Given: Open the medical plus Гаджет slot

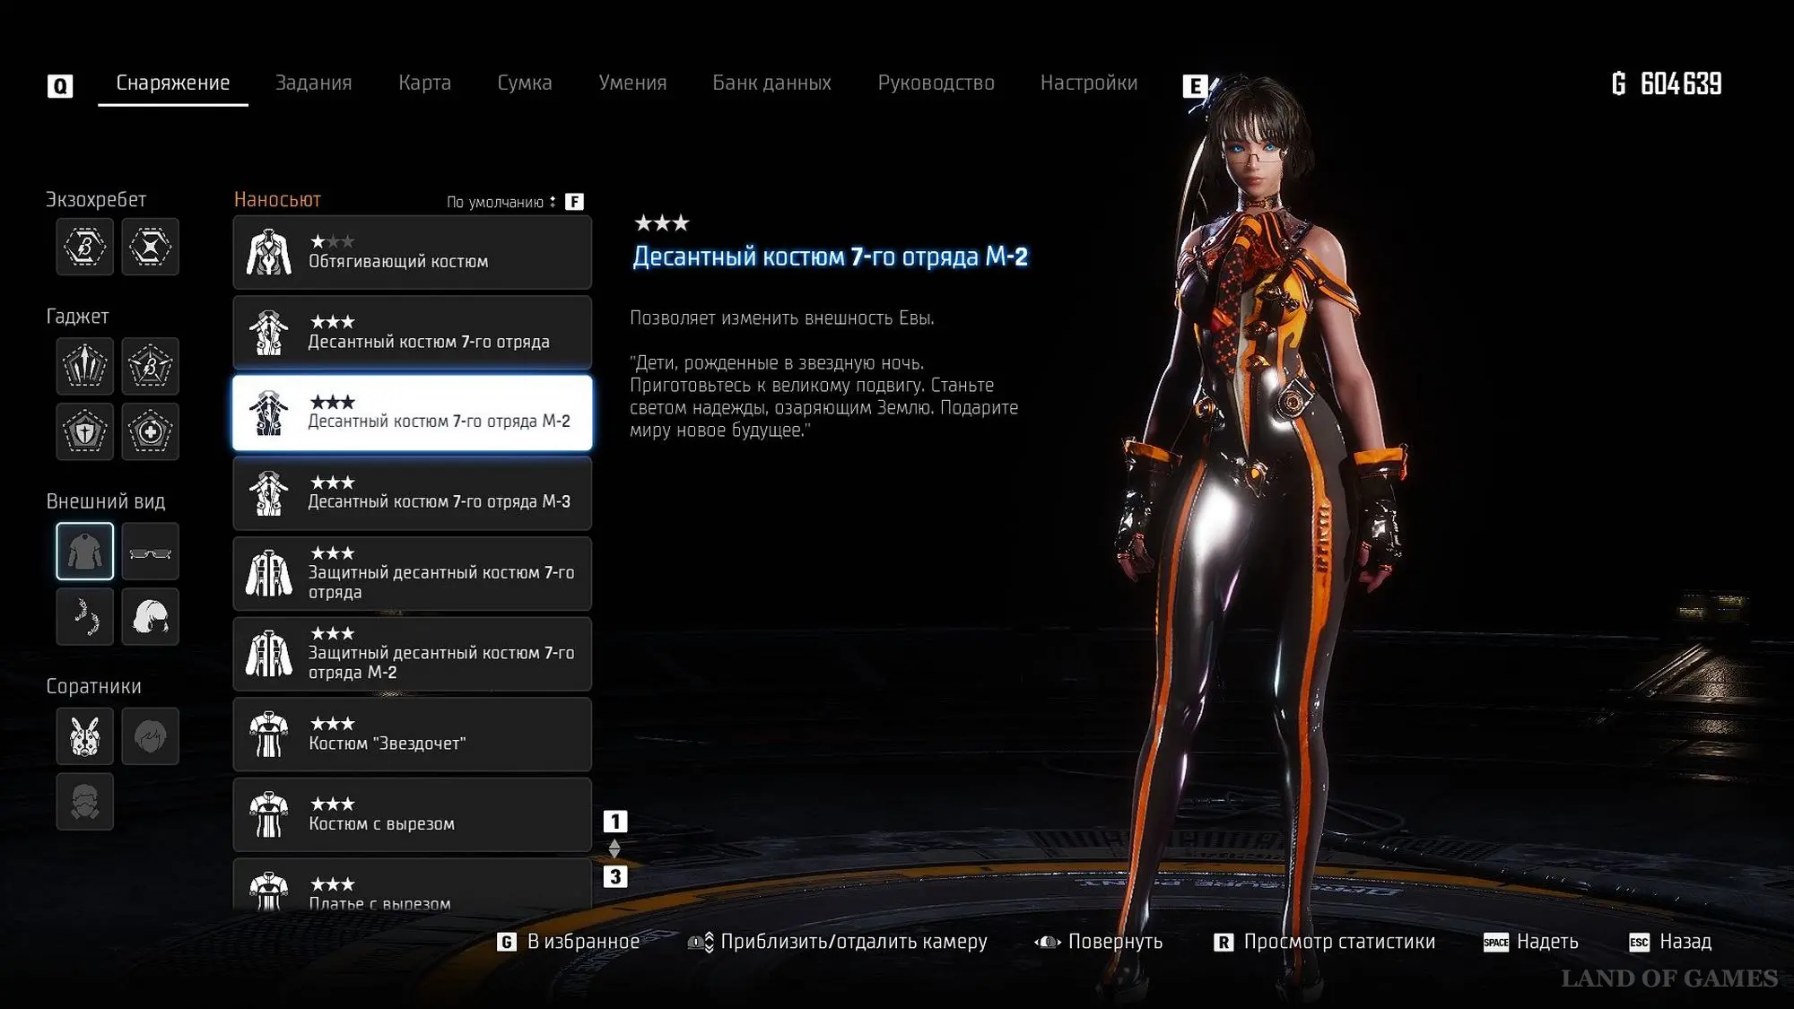Looking at the screenshot, I should point(150,431).
